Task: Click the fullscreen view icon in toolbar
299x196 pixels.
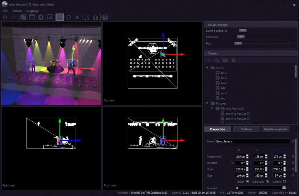Action: pyautogui.click(x=23, y=17)
